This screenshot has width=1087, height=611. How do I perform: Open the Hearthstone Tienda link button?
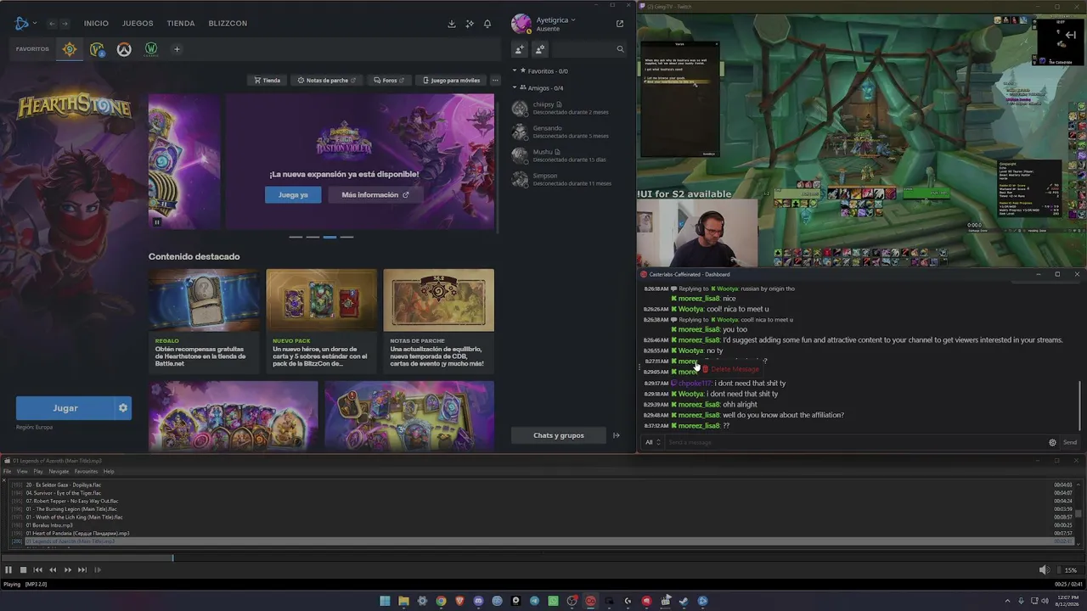268,81
